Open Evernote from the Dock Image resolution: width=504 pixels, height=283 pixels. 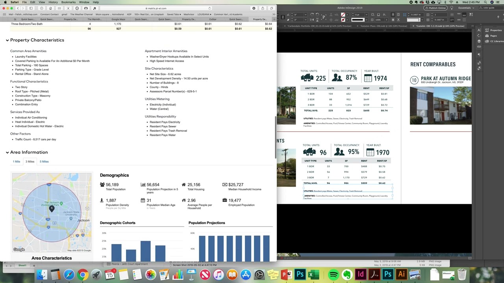347,274
